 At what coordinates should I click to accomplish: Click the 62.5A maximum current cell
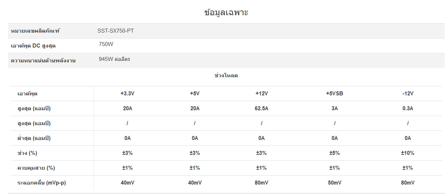point(262,108)
